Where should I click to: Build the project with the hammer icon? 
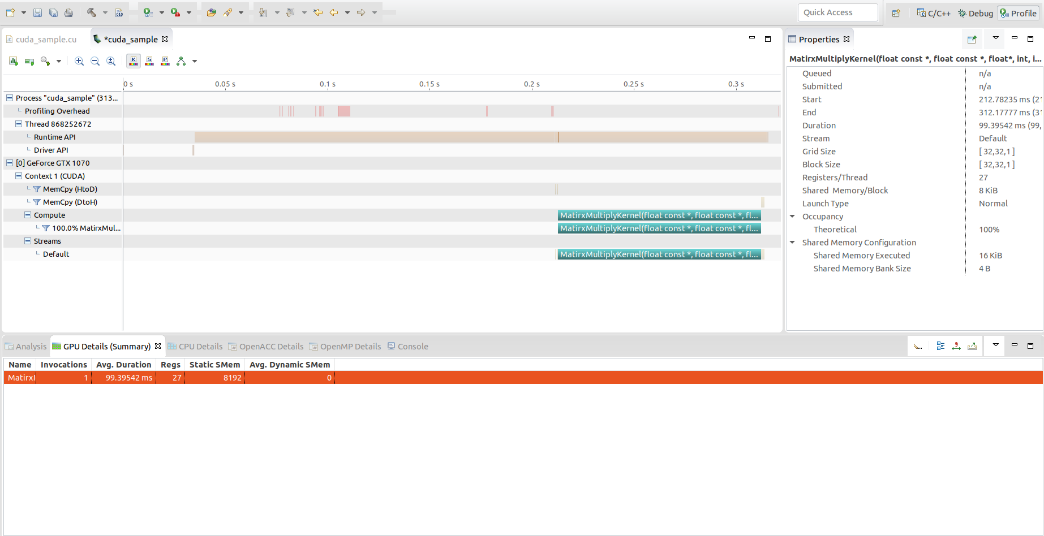click(x=92, y=12)
